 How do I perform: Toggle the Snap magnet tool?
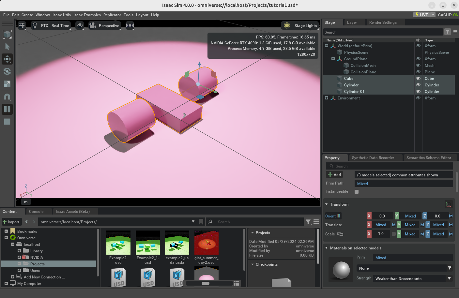pos(7,97)
